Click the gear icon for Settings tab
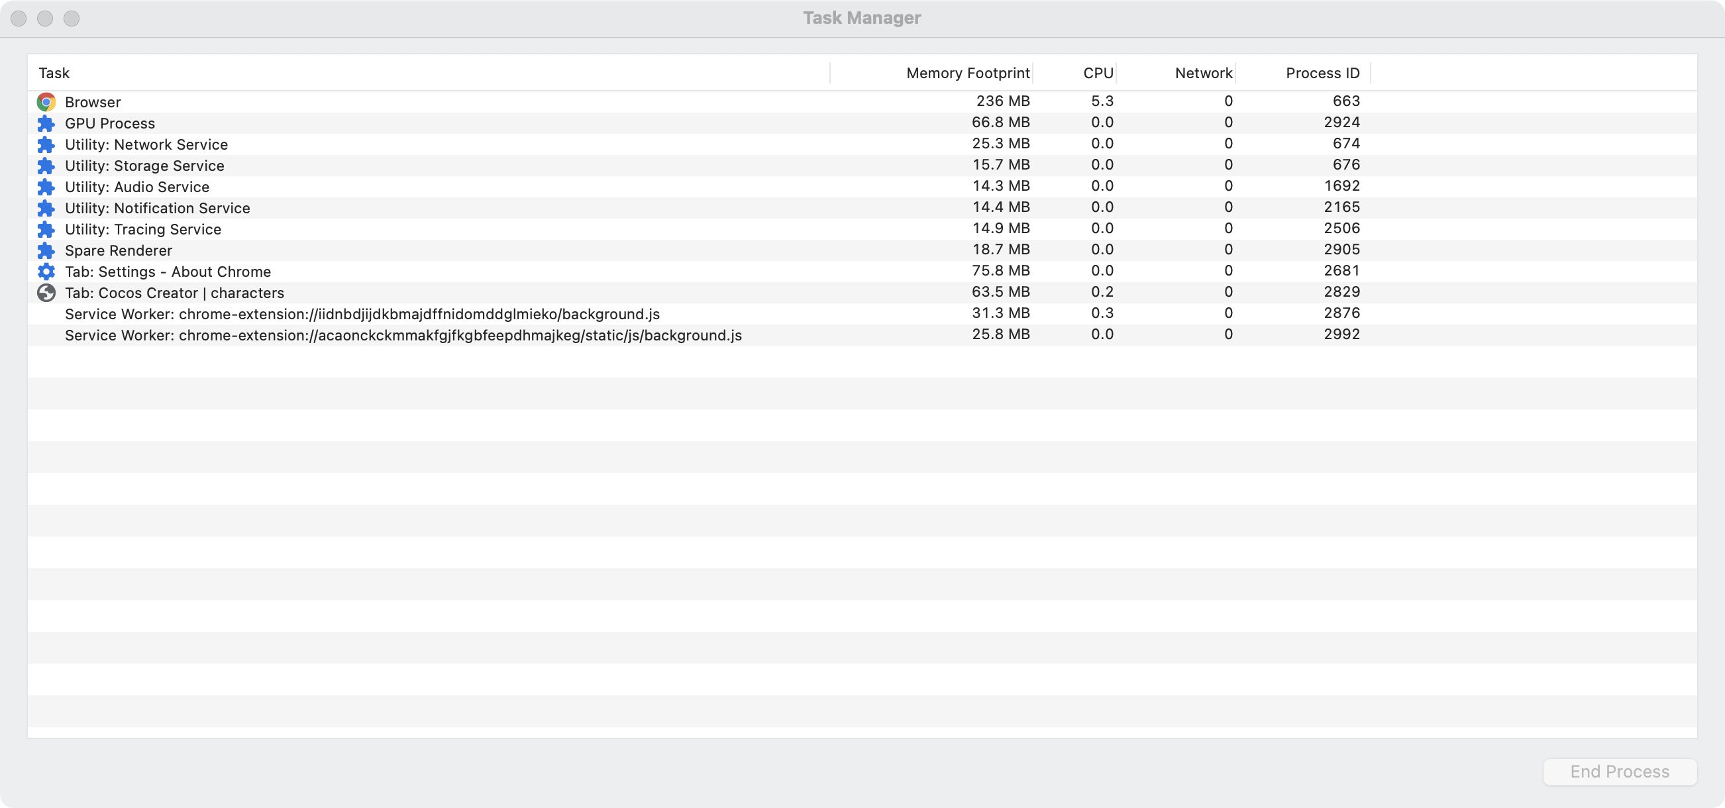Image resolution: width=1725 pixels, height=808 pixels. [46, 272]
